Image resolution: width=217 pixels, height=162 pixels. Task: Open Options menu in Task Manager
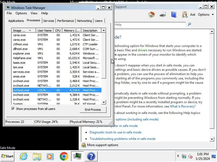coord(21,13)
